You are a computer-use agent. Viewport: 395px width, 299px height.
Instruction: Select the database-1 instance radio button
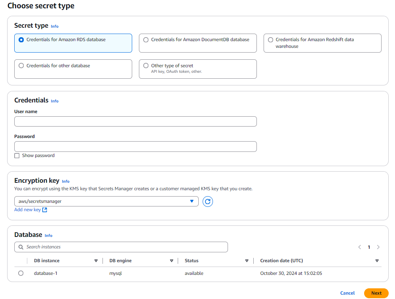point(21,273)
